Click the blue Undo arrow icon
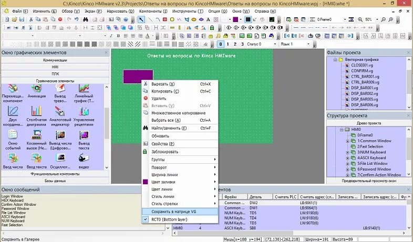The image size is (413, 242). click(x=76, y=19)
